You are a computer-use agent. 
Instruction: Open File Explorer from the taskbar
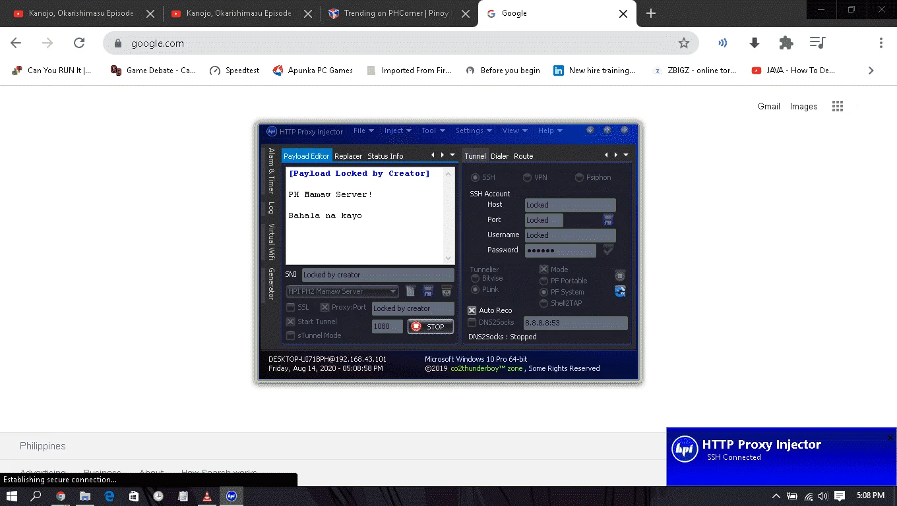85,496
